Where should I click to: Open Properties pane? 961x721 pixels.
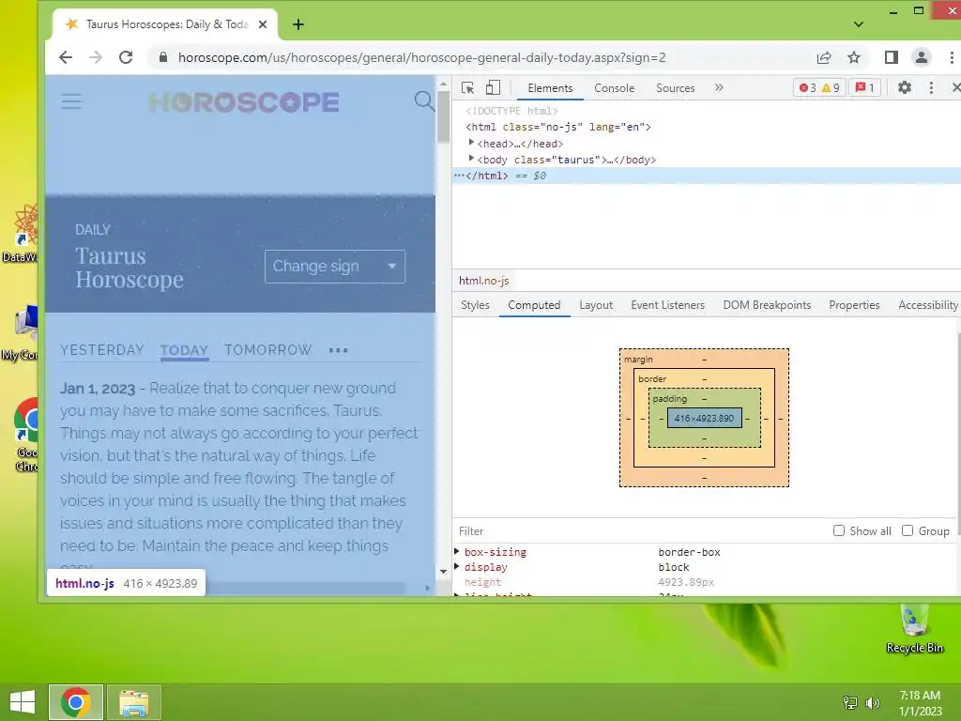[x=854, y=305]
